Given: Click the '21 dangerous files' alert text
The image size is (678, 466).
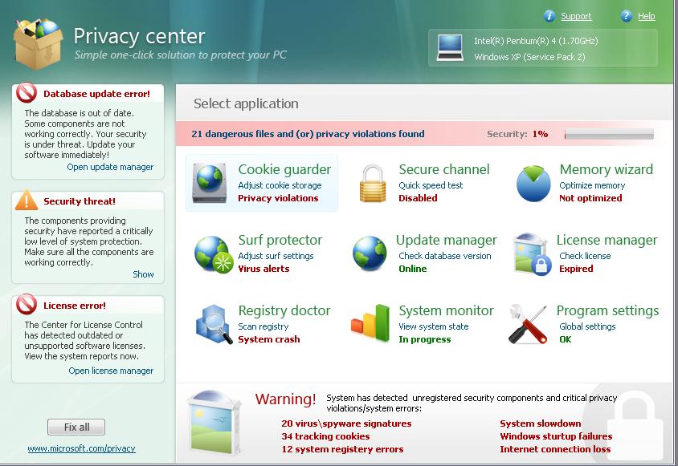Looking at the screenshot, I should tap(308, 134).
